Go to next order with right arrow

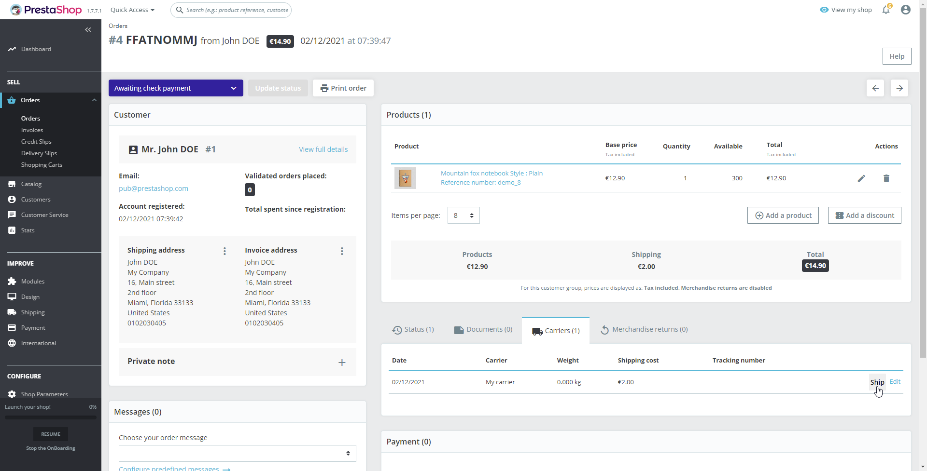click(899, 88)
